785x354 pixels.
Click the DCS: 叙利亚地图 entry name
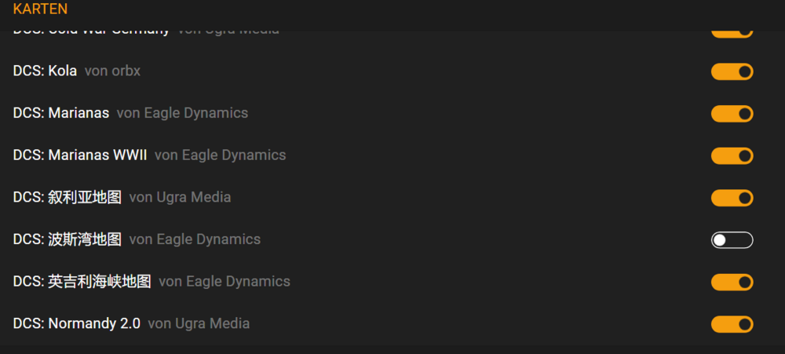pyautogui.click(x=67, y=197)
